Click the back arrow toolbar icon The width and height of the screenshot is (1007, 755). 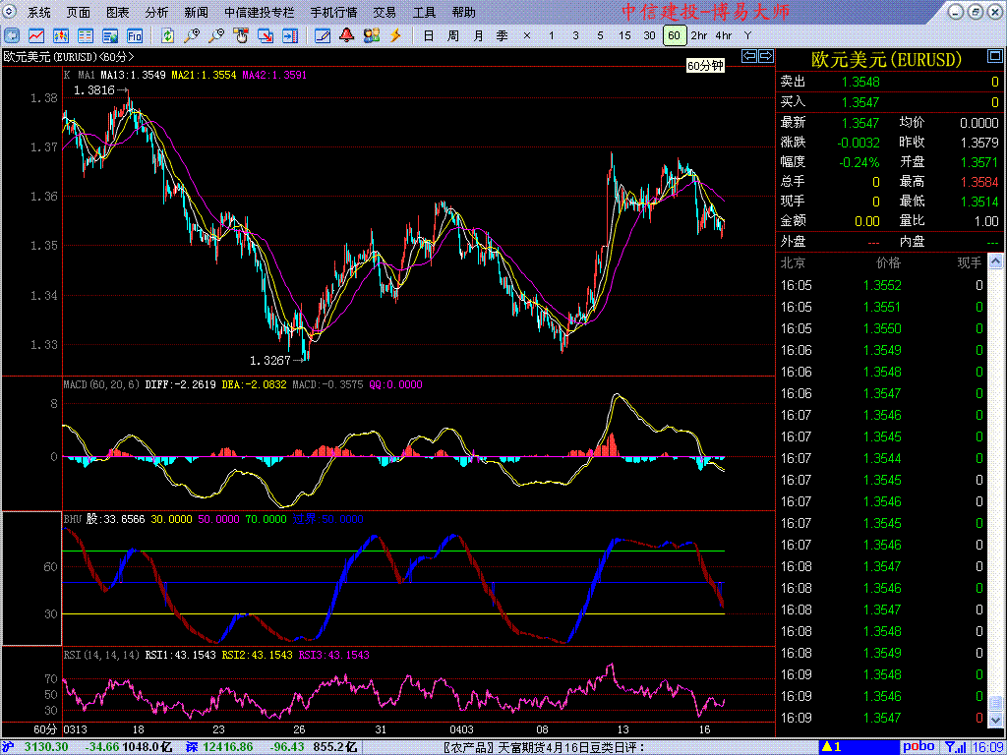12,35
